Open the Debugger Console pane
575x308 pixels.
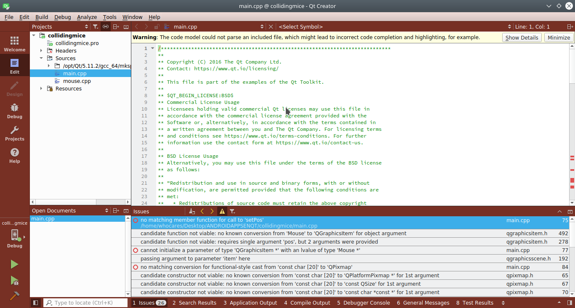[x=364, y=303]
